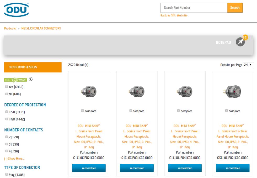Click the ODU Express info icon
The width and height of the screenshot is (257, 178).
(30, 80)
